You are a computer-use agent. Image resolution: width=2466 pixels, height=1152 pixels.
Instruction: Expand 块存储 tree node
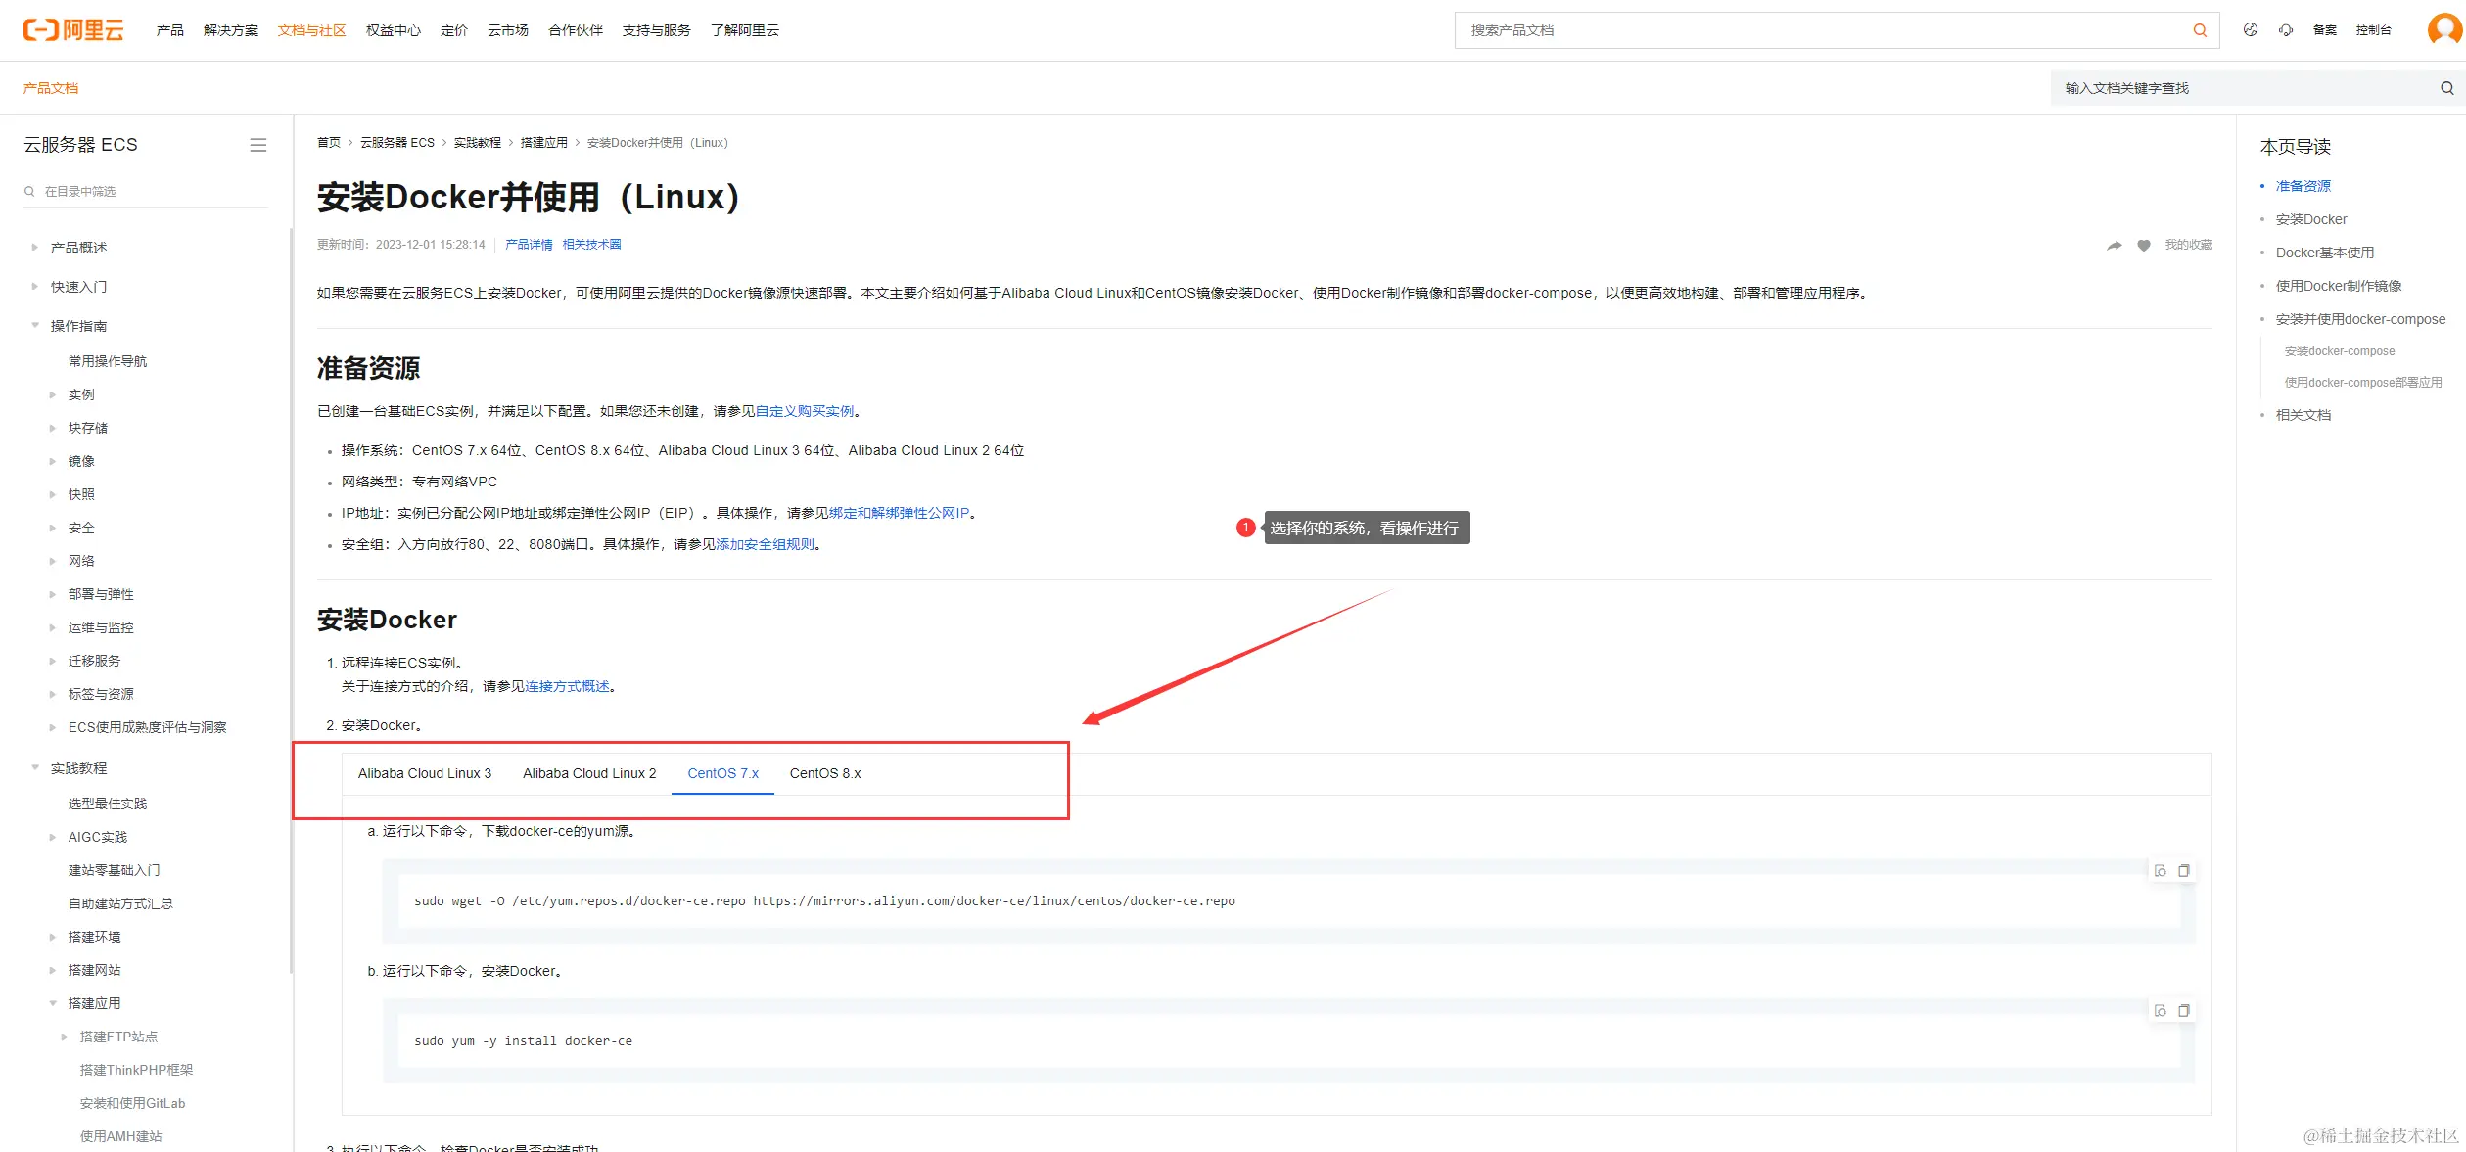click(53, 428)
